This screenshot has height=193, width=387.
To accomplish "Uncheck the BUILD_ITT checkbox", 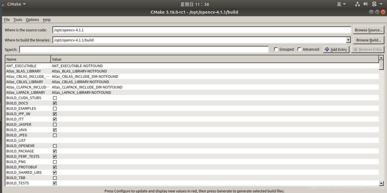I will tap(55, 119).
